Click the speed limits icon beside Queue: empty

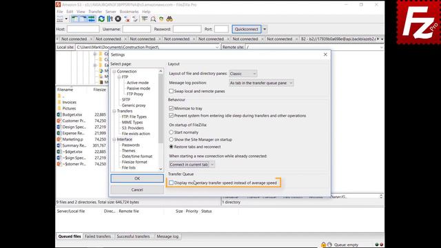pos(329,245)
